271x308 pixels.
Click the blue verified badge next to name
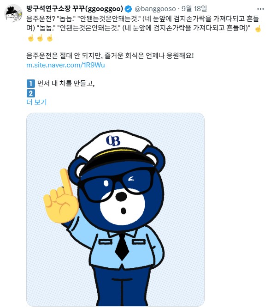[129, 9]
